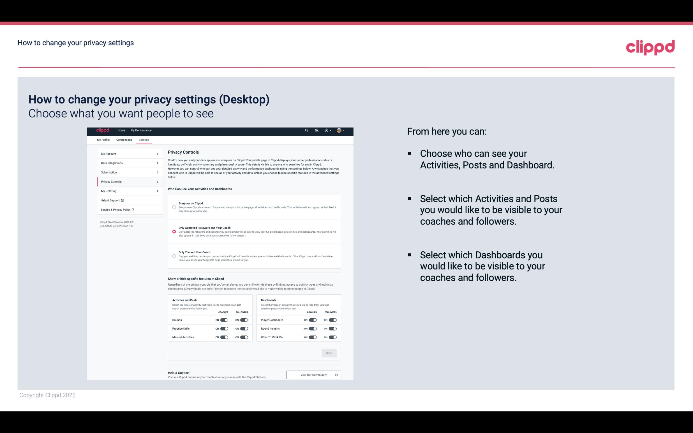Click the Save button on settings page
Image resolution: width=693 pixels, height=433 pixels.
(x=329, y=353)
